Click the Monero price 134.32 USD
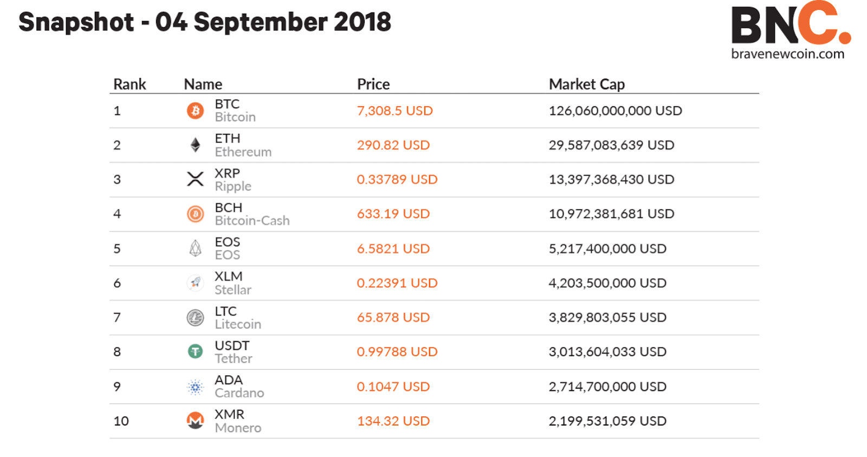Screen dimensions: 867x457 pos(393,421)
